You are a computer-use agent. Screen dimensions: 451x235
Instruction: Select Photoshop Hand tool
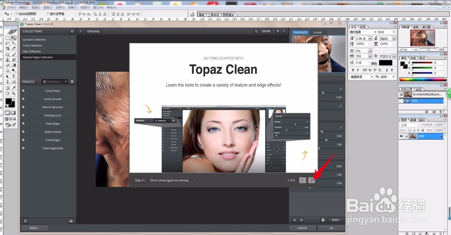(8, 93)
